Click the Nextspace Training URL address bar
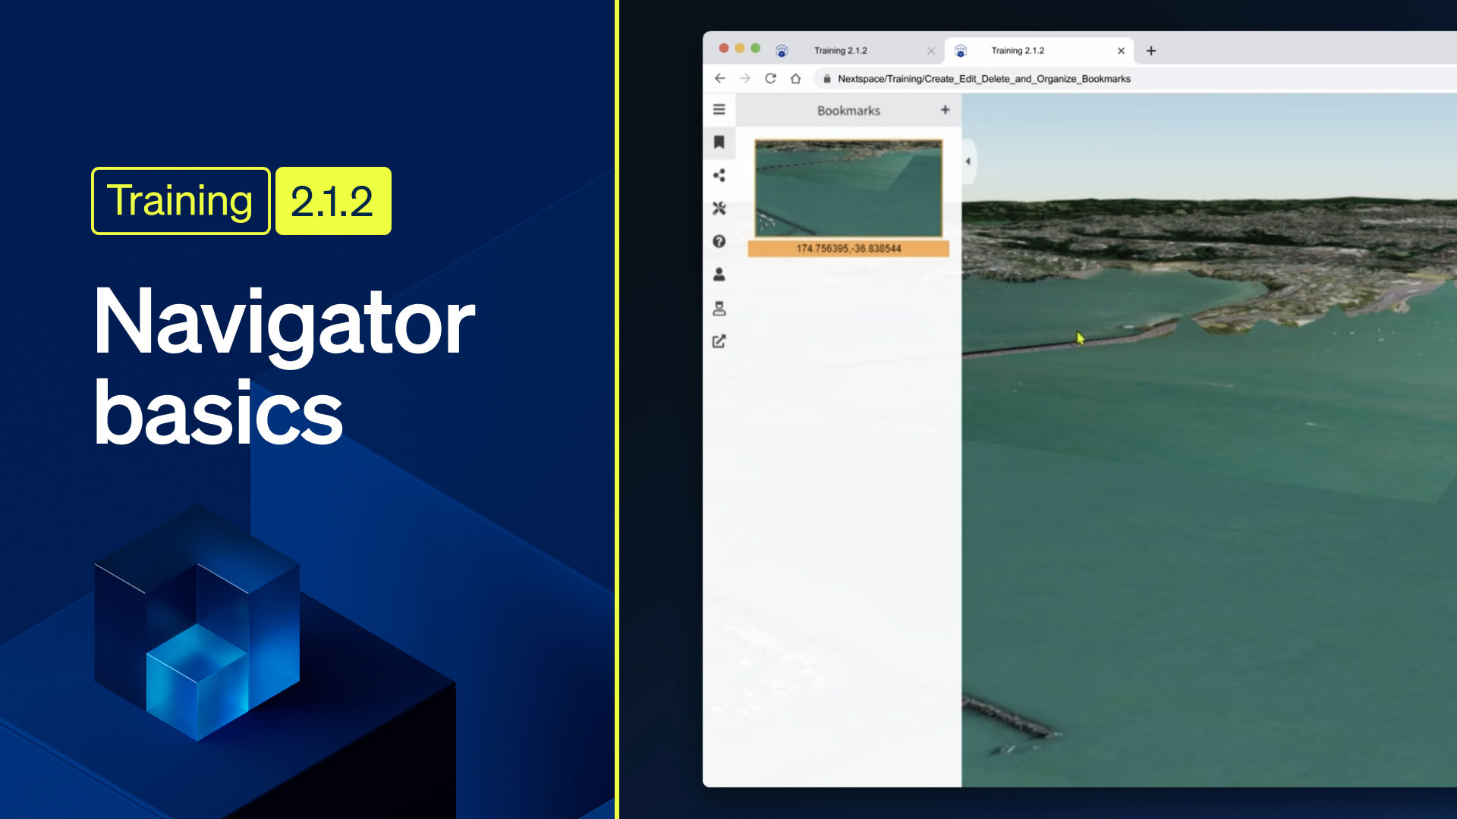 pos(983,79)
